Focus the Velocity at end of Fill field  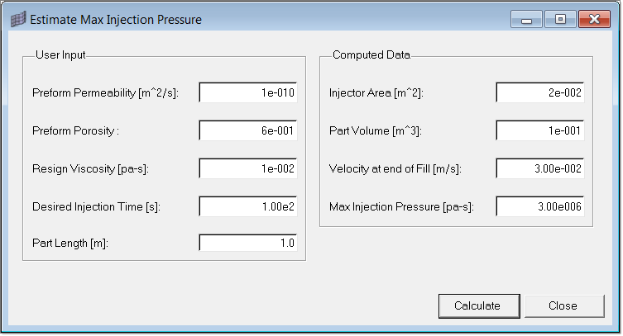click(x=541, y=168)
